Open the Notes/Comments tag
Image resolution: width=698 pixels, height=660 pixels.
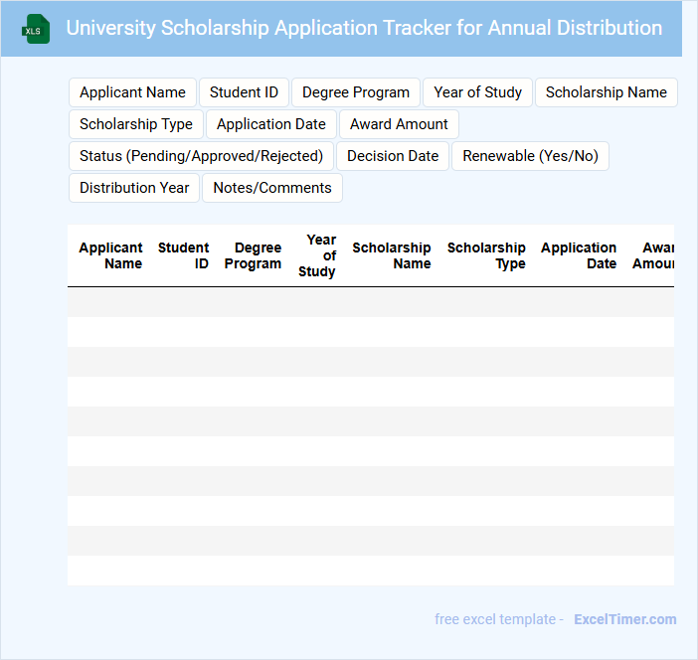pos(271,188)
